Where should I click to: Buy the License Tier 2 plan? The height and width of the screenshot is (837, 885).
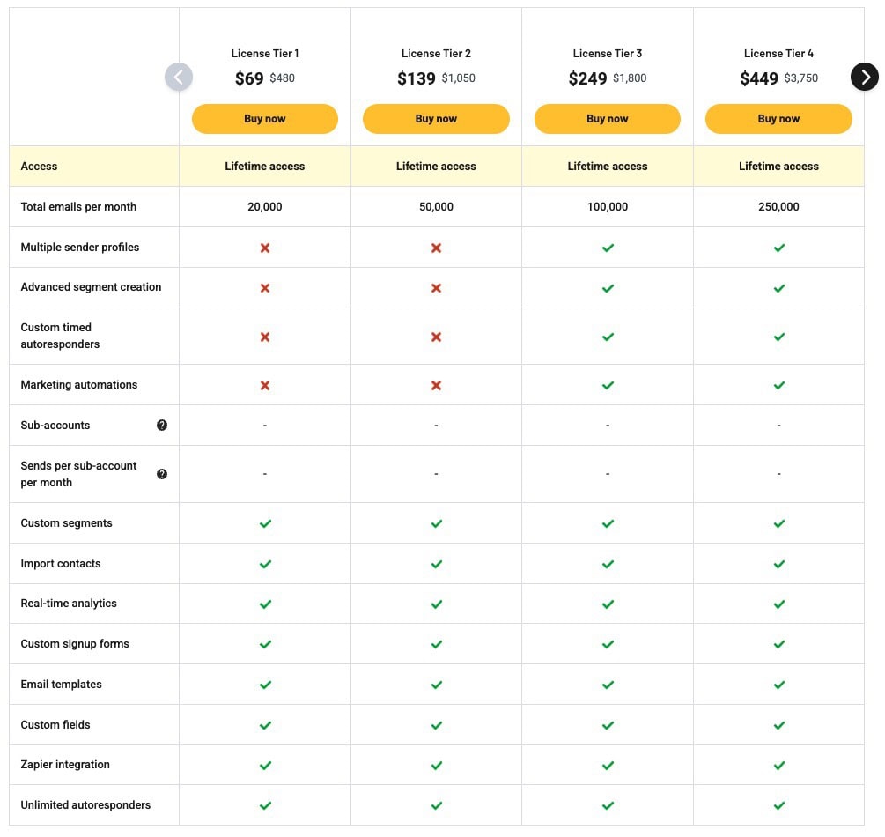coord(436,118)
